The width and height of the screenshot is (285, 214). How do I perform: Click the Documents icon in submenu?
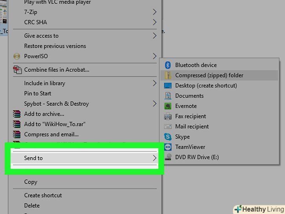click(168, 96)
